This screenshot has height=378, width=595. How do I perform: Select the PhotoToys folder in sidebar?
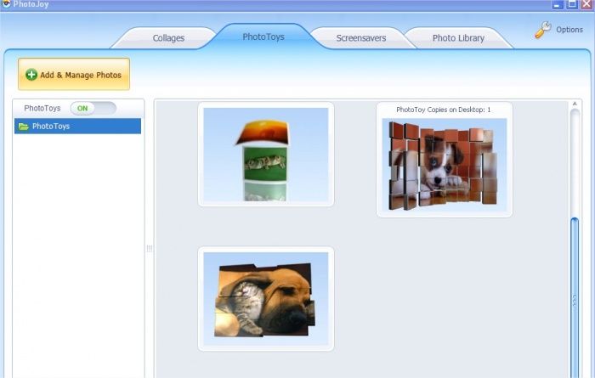(x=77, y=127)
